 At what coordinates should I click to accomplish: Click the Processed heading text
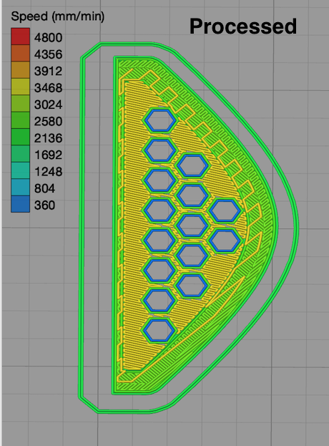[x=243, y=26]
